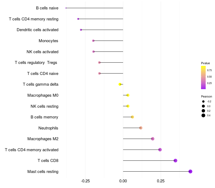The width and height of the screenshot is (215, 188).
Task: Click the Mast cells resting data point
Action: pos(190,171)
